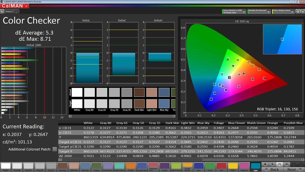Select the Cyan patch in bottom strip
This screenshot has height=172, width=305.
point(255,167)
